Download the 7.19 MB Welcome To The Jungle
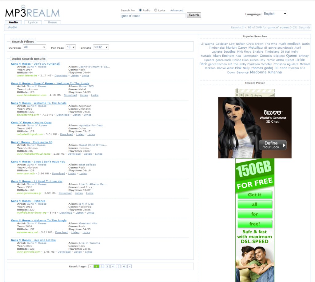This screenshot has width=315, height=282. [x=63, y=115]
